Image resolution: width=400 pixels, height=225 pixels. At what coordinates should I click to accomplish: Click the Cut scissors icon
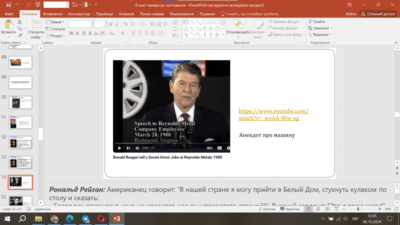(x=20, y=22)
